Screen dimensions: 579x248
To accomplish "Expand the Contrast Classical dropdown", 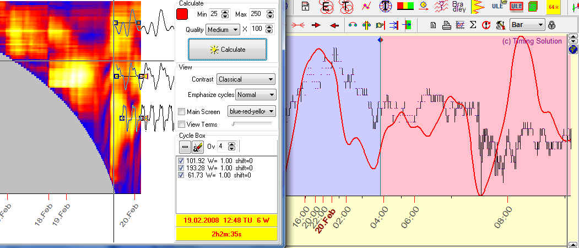I will [x=246, y=79].
